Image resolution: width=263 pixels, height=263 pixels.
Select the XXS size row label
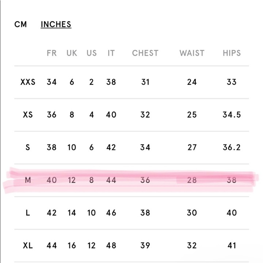pos(28,82)
